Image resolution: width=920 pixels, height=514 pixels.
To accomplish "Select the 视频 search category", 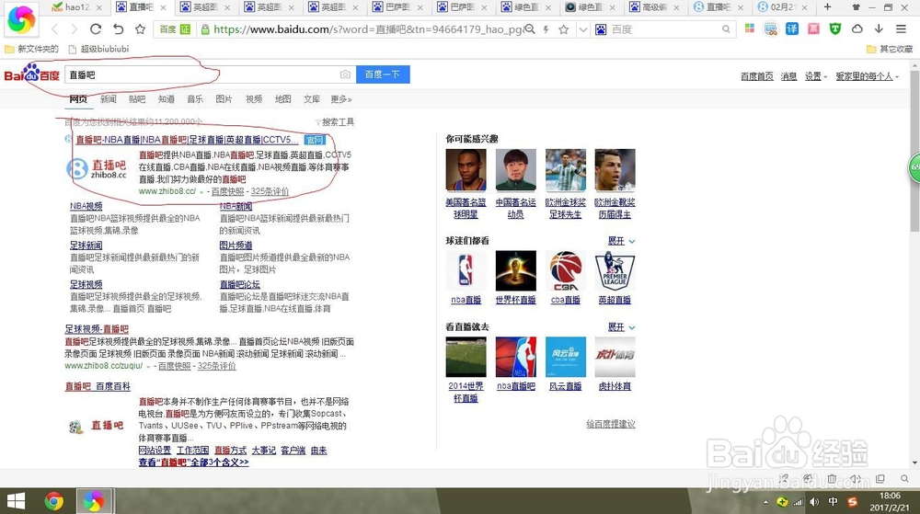I will [x=254, y=99].
